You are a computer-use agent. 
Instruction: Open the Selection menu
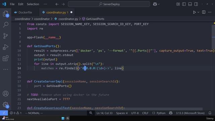(33, 4)
